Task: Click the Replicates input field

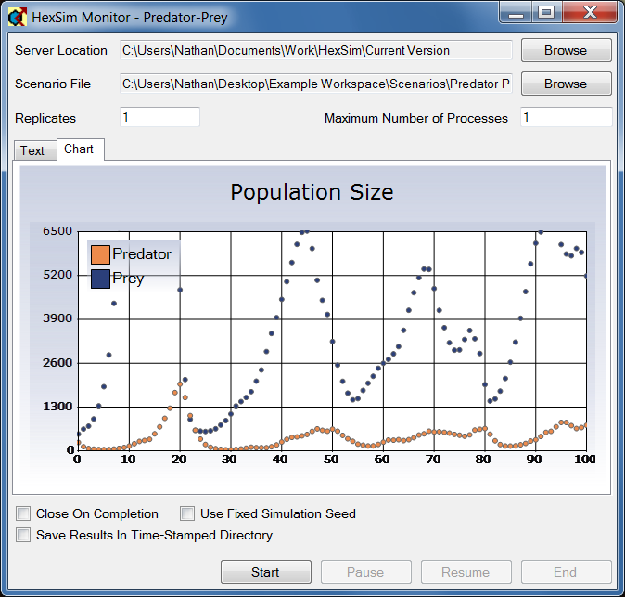Action: click(x=159, y=117)
